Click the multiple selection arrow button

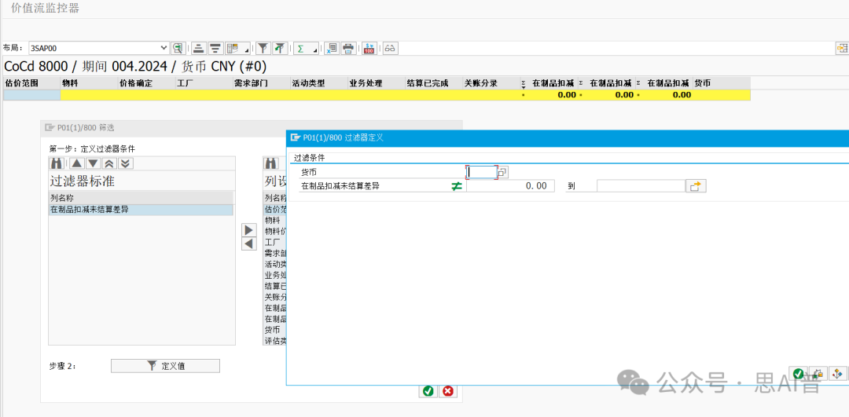[x=696, y=186]
